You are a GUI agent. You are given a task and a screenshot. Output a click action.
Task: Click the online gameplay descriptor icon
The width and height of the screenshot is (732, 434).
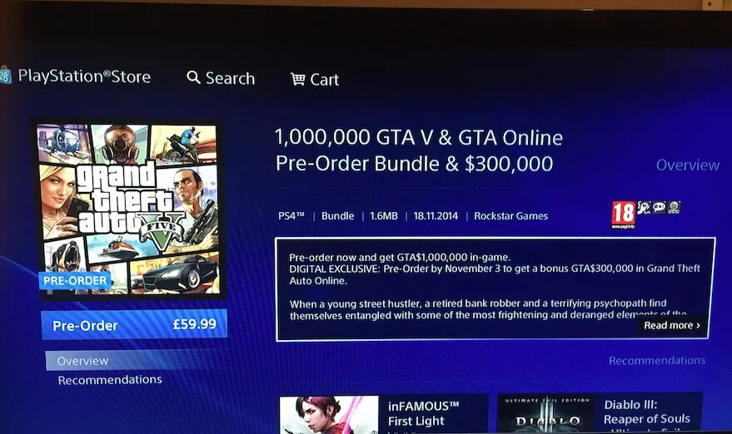[674, 208]
